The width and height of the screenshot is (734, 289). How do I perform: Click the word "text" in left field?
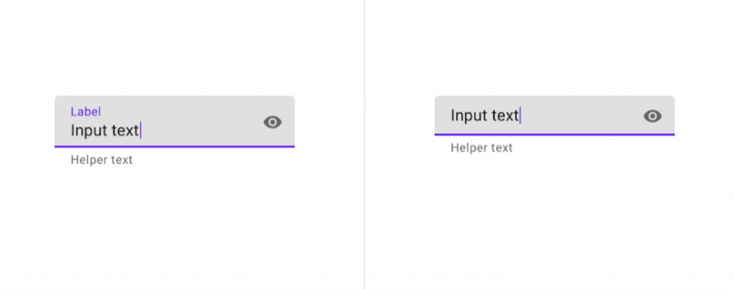coord(125,131)
